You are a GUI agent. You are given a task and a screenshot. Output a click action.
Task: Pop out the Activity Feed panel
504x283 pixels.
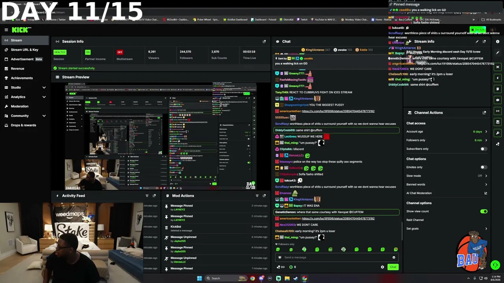[x=154, y=196]
